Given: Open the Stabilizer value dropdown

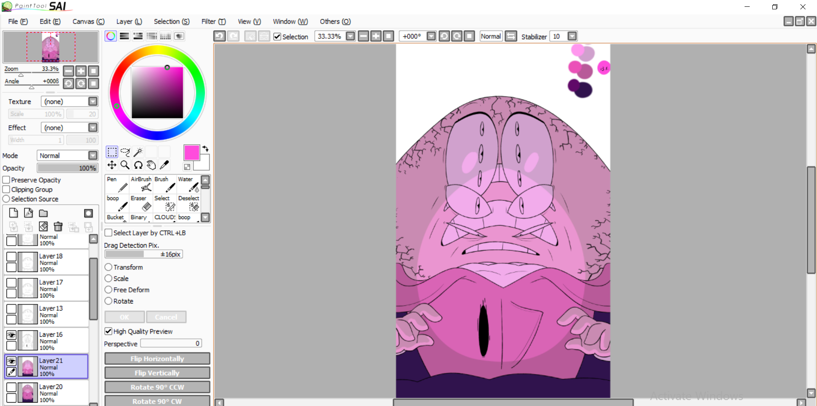Looking at the screenshot, I should click(x=572, y=37).
